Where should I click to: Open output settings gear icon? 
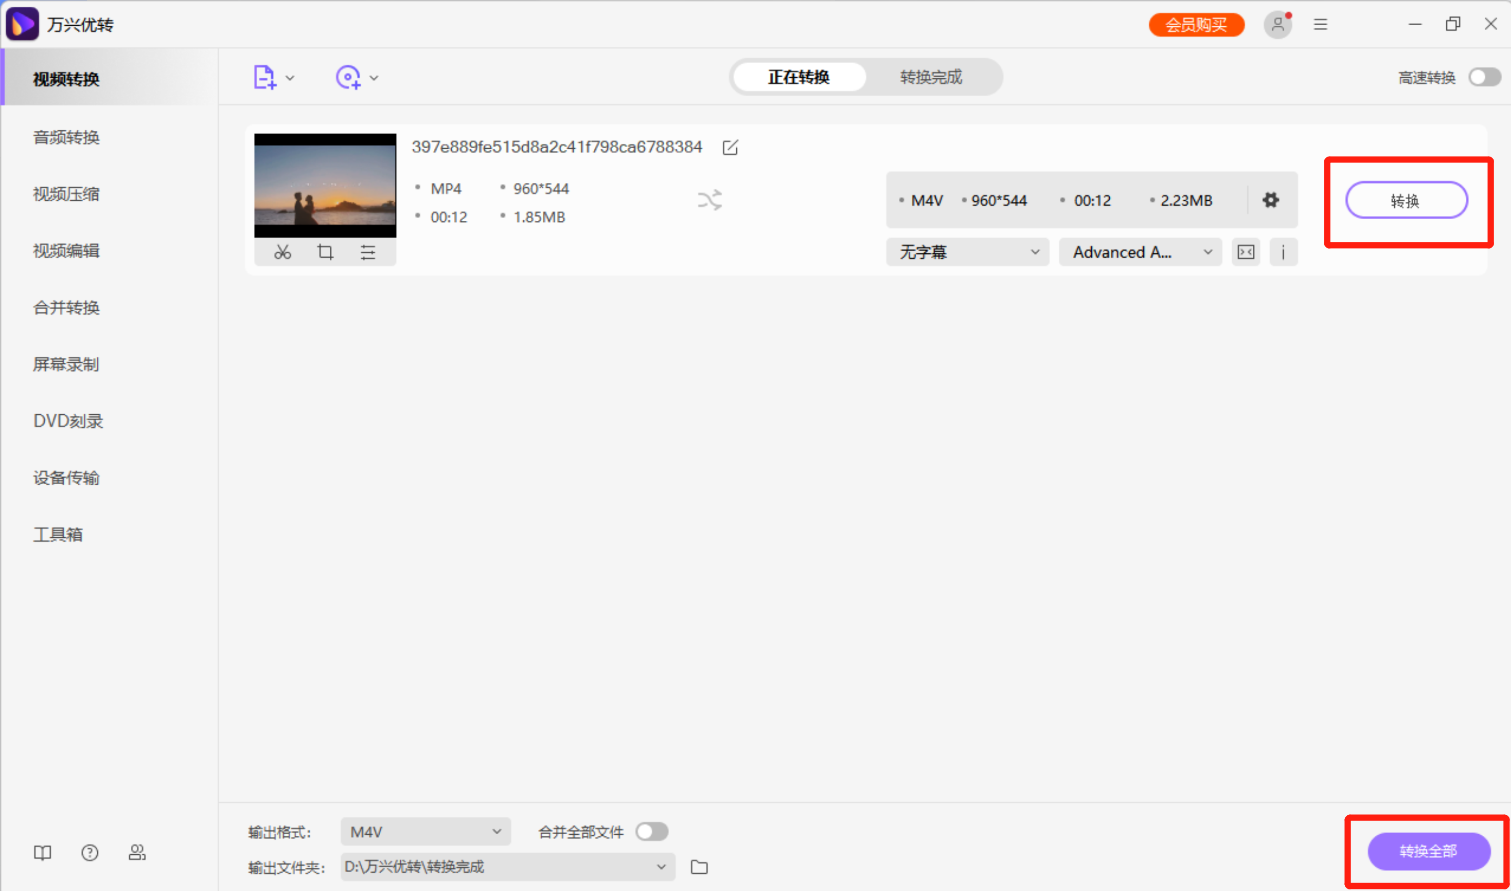(1270, 200)
